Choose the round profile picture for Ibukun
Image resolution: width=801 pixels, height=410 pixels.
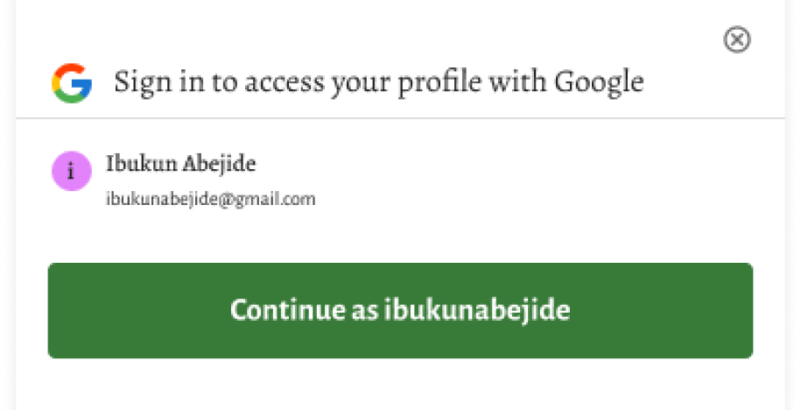coord(72,169)
